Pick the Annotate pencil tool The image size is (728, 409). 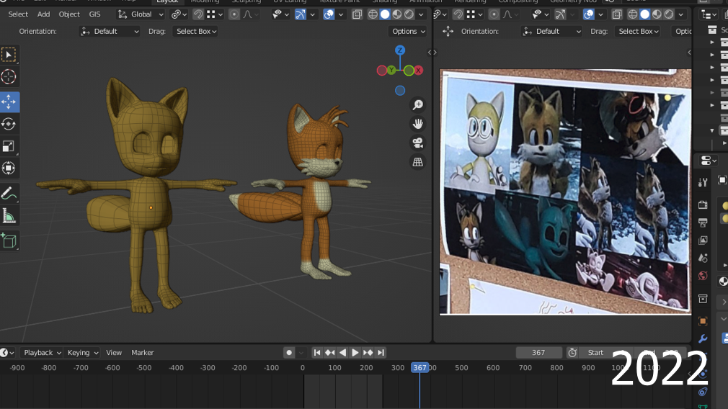pyautogui.click(x=9, y=193)
